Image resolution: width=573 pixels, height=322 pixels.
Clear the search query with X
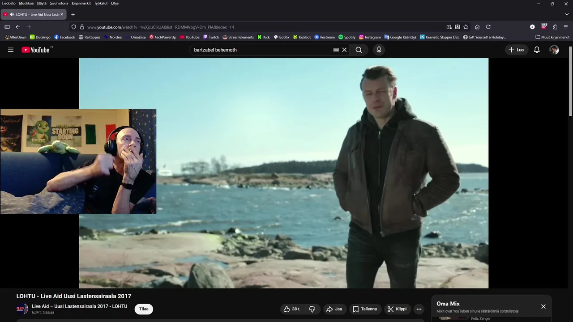click(344, 50)
